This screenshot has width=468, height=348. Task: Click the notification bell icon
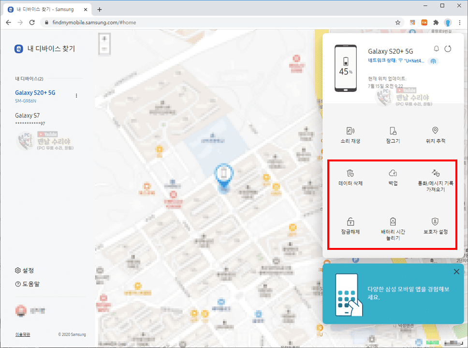pyautogui.click(x=437, y=49)
